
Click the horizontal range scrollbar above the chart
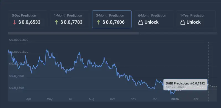[73, 33]
